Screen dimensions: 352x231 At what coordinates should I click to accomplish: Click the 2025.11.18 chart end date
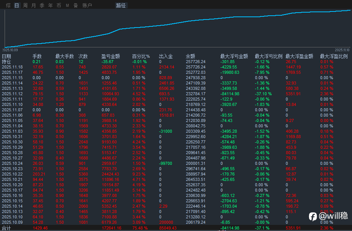point(342,50)
